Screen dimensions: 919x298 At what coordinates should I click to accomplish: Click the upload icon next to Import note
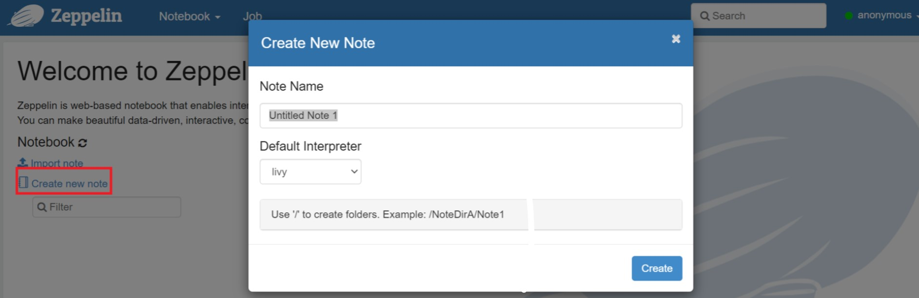pos(22,163)
